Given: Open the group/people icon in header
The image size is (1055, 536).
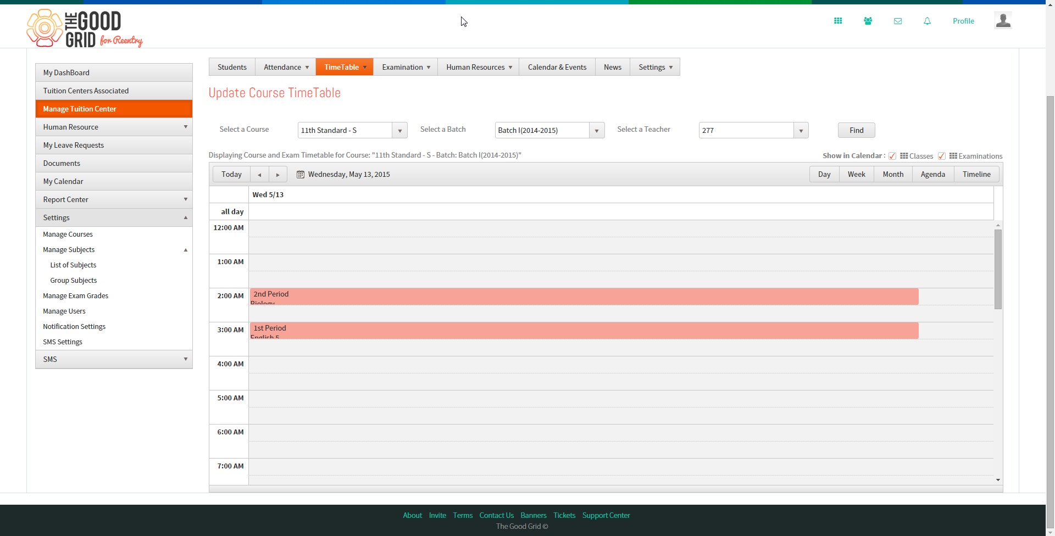Looking at the screenshot, I should [868, 21].
